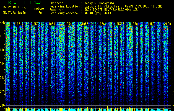Click the meteor label

point(39,9)
